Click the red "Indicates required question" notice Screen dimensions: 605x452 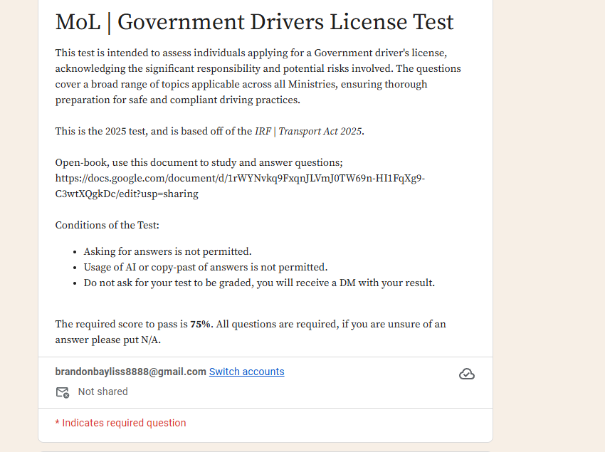coord(120,423)
